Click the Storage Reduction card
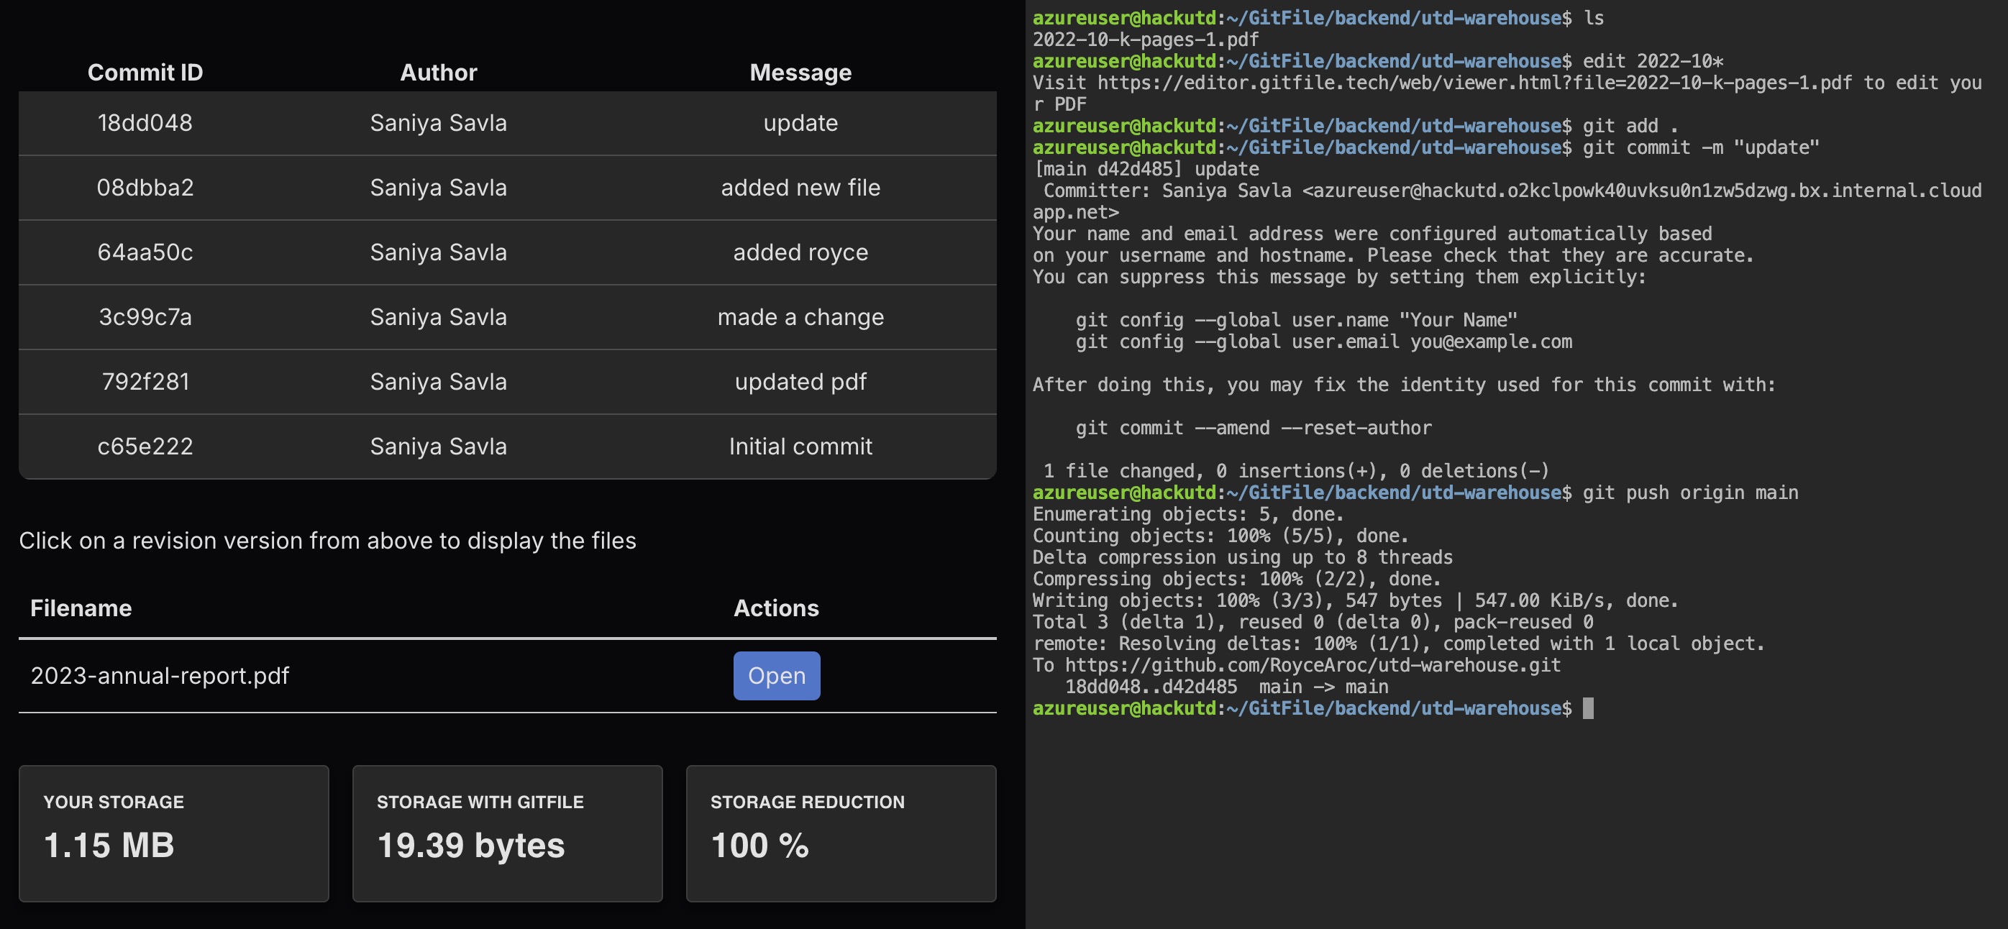This screenshot has width=2008, height=929. [840, 833]
